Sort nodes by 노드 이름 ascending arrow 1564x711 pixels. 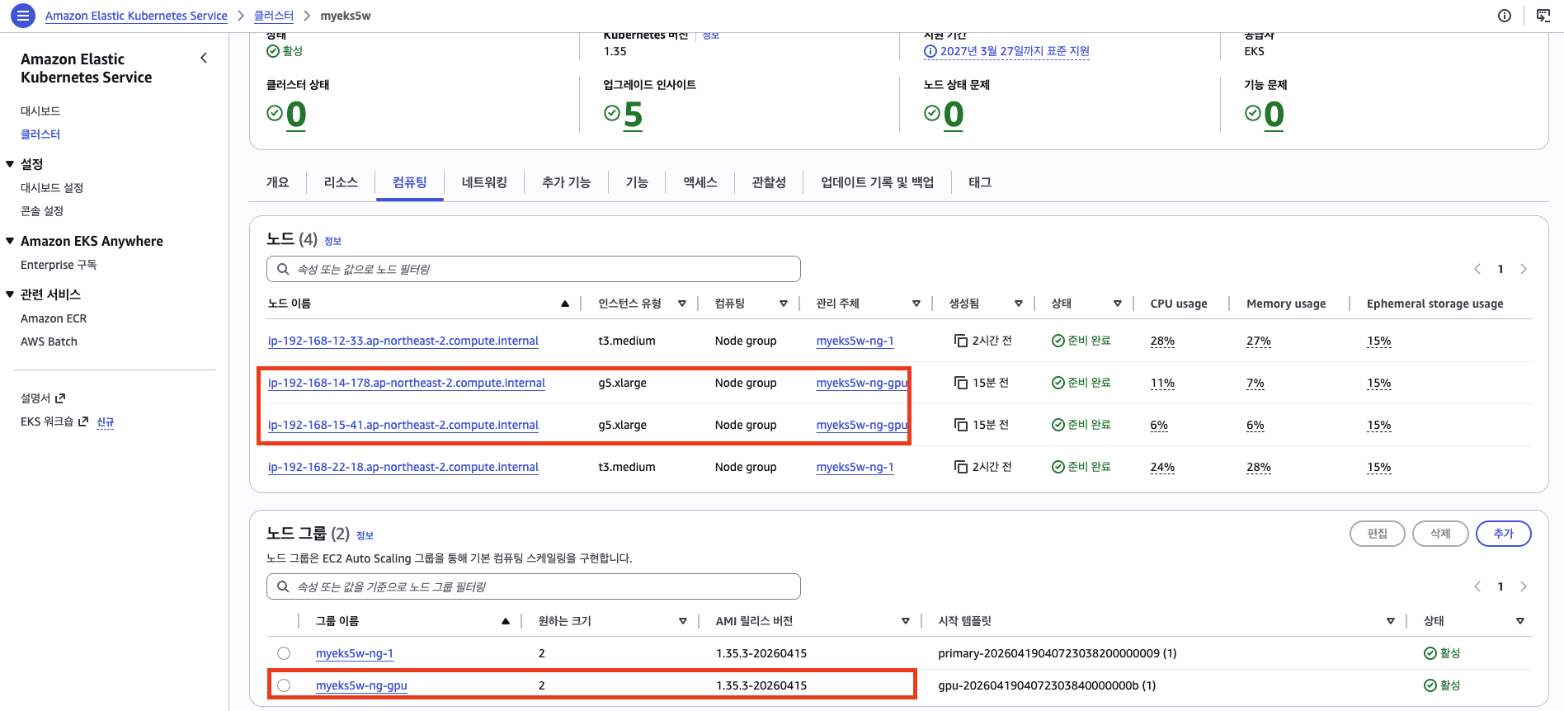pyautogui.click(x=565, y=304)
